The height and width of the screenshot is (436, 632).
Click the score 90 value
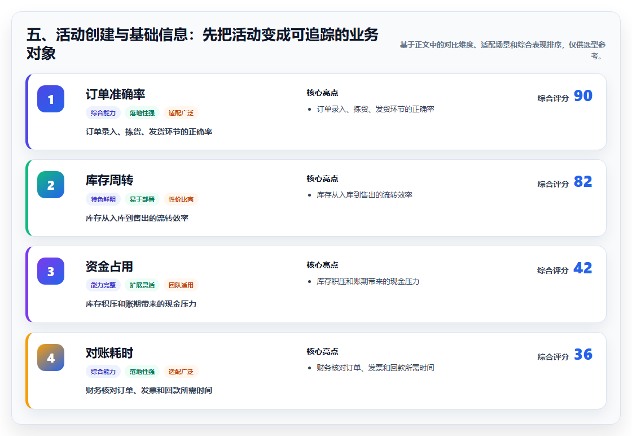[x=583, y=95]
